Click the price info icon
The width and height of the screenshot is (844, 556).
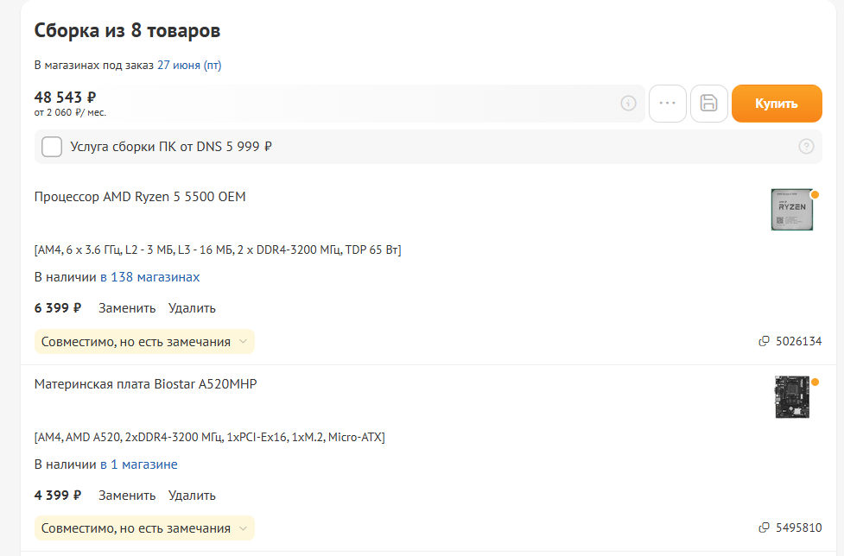pos(628,104)
